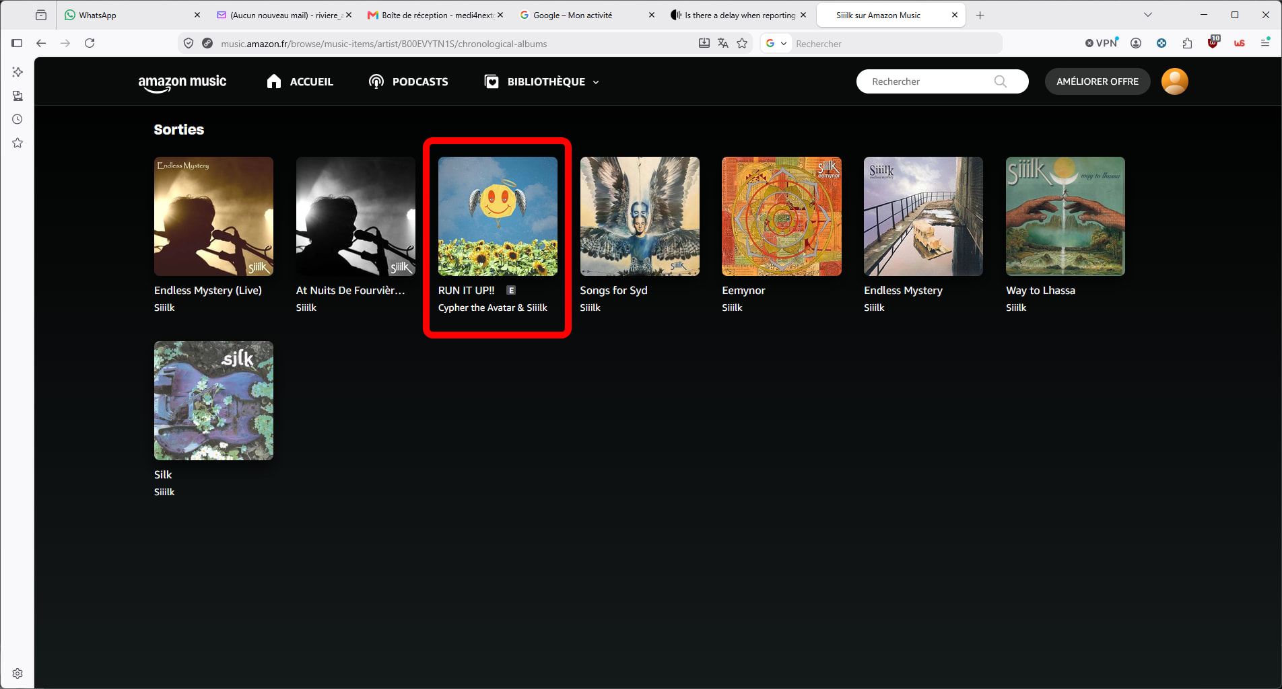
Task: Close the Siiilk sur Amazon Music tab
Action: [x=954, y=15]
